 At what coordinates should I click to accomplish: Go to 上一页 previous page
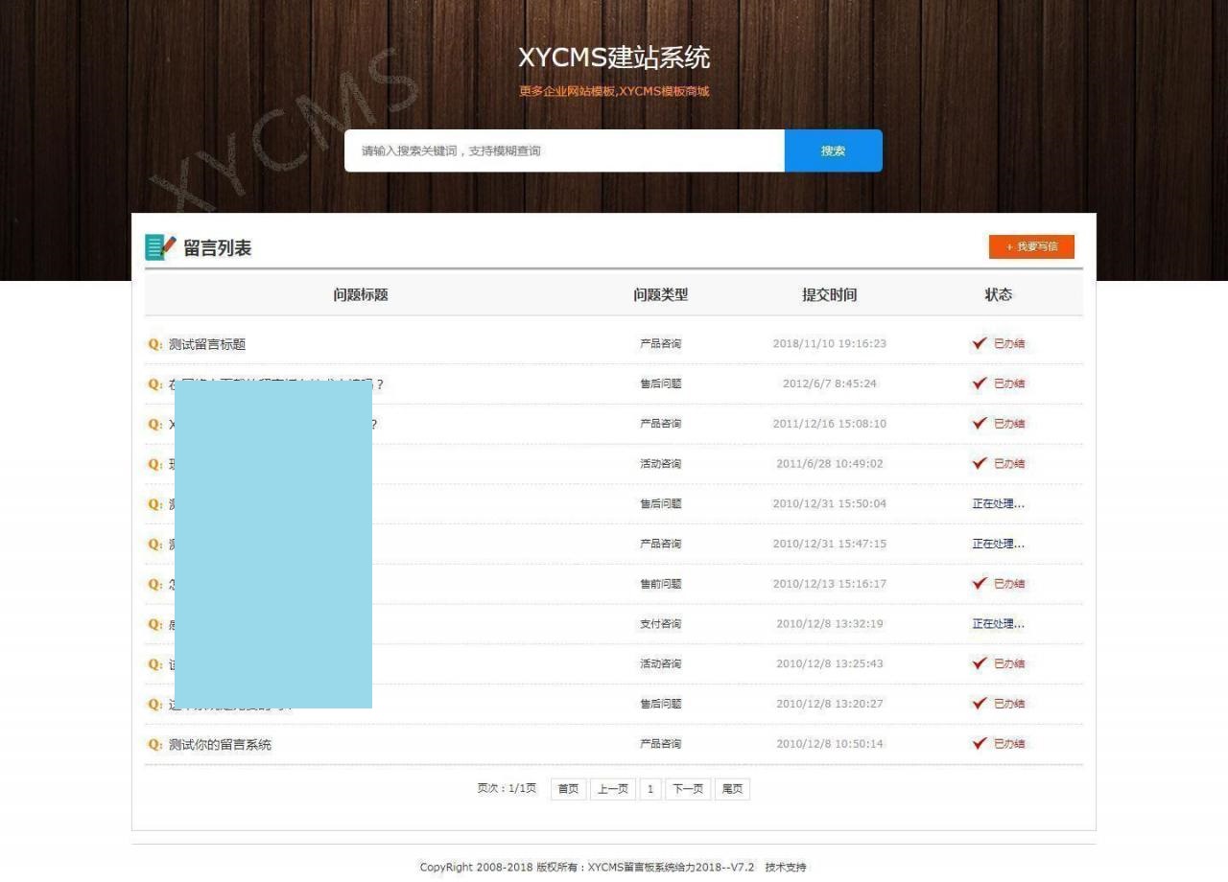[612, 789]
